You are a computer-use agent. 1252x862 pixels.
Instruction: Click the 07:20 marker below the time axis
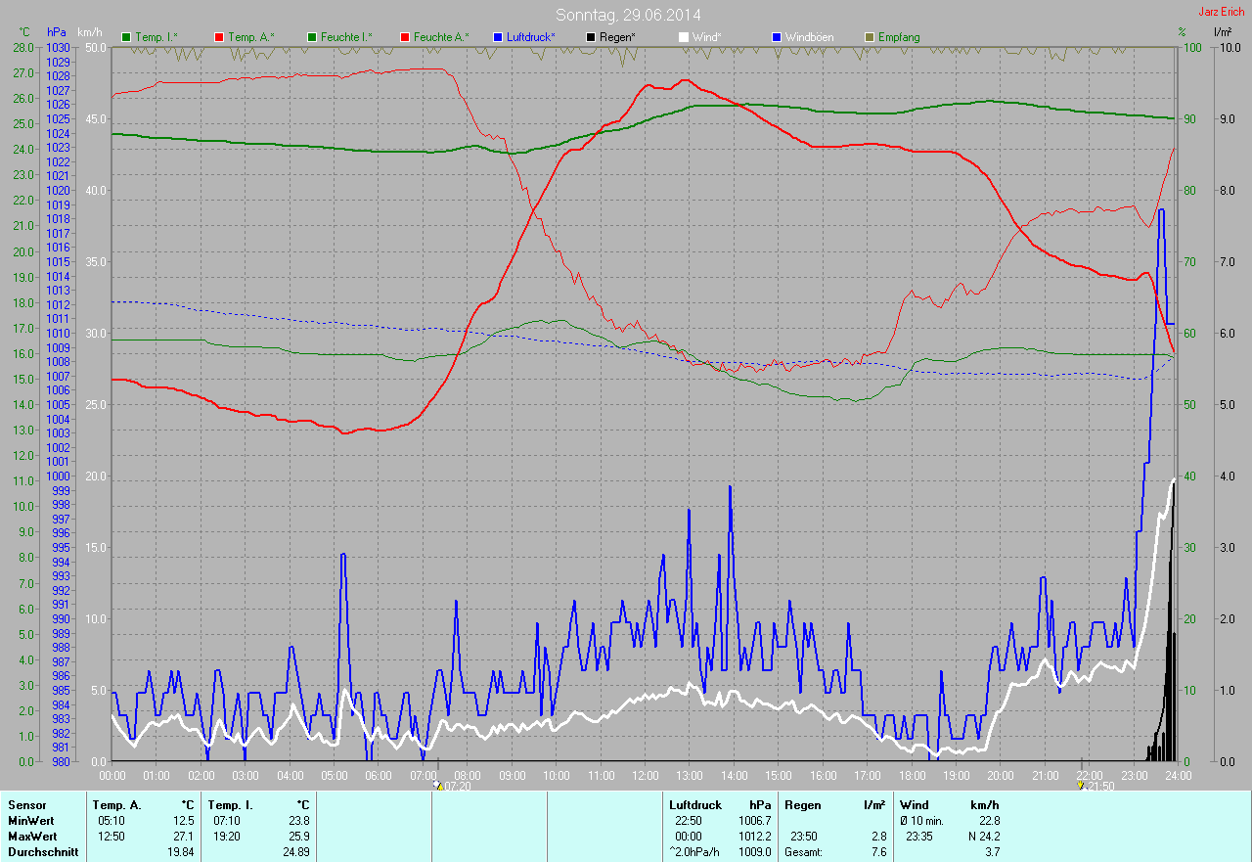click(x=454, y=786)
